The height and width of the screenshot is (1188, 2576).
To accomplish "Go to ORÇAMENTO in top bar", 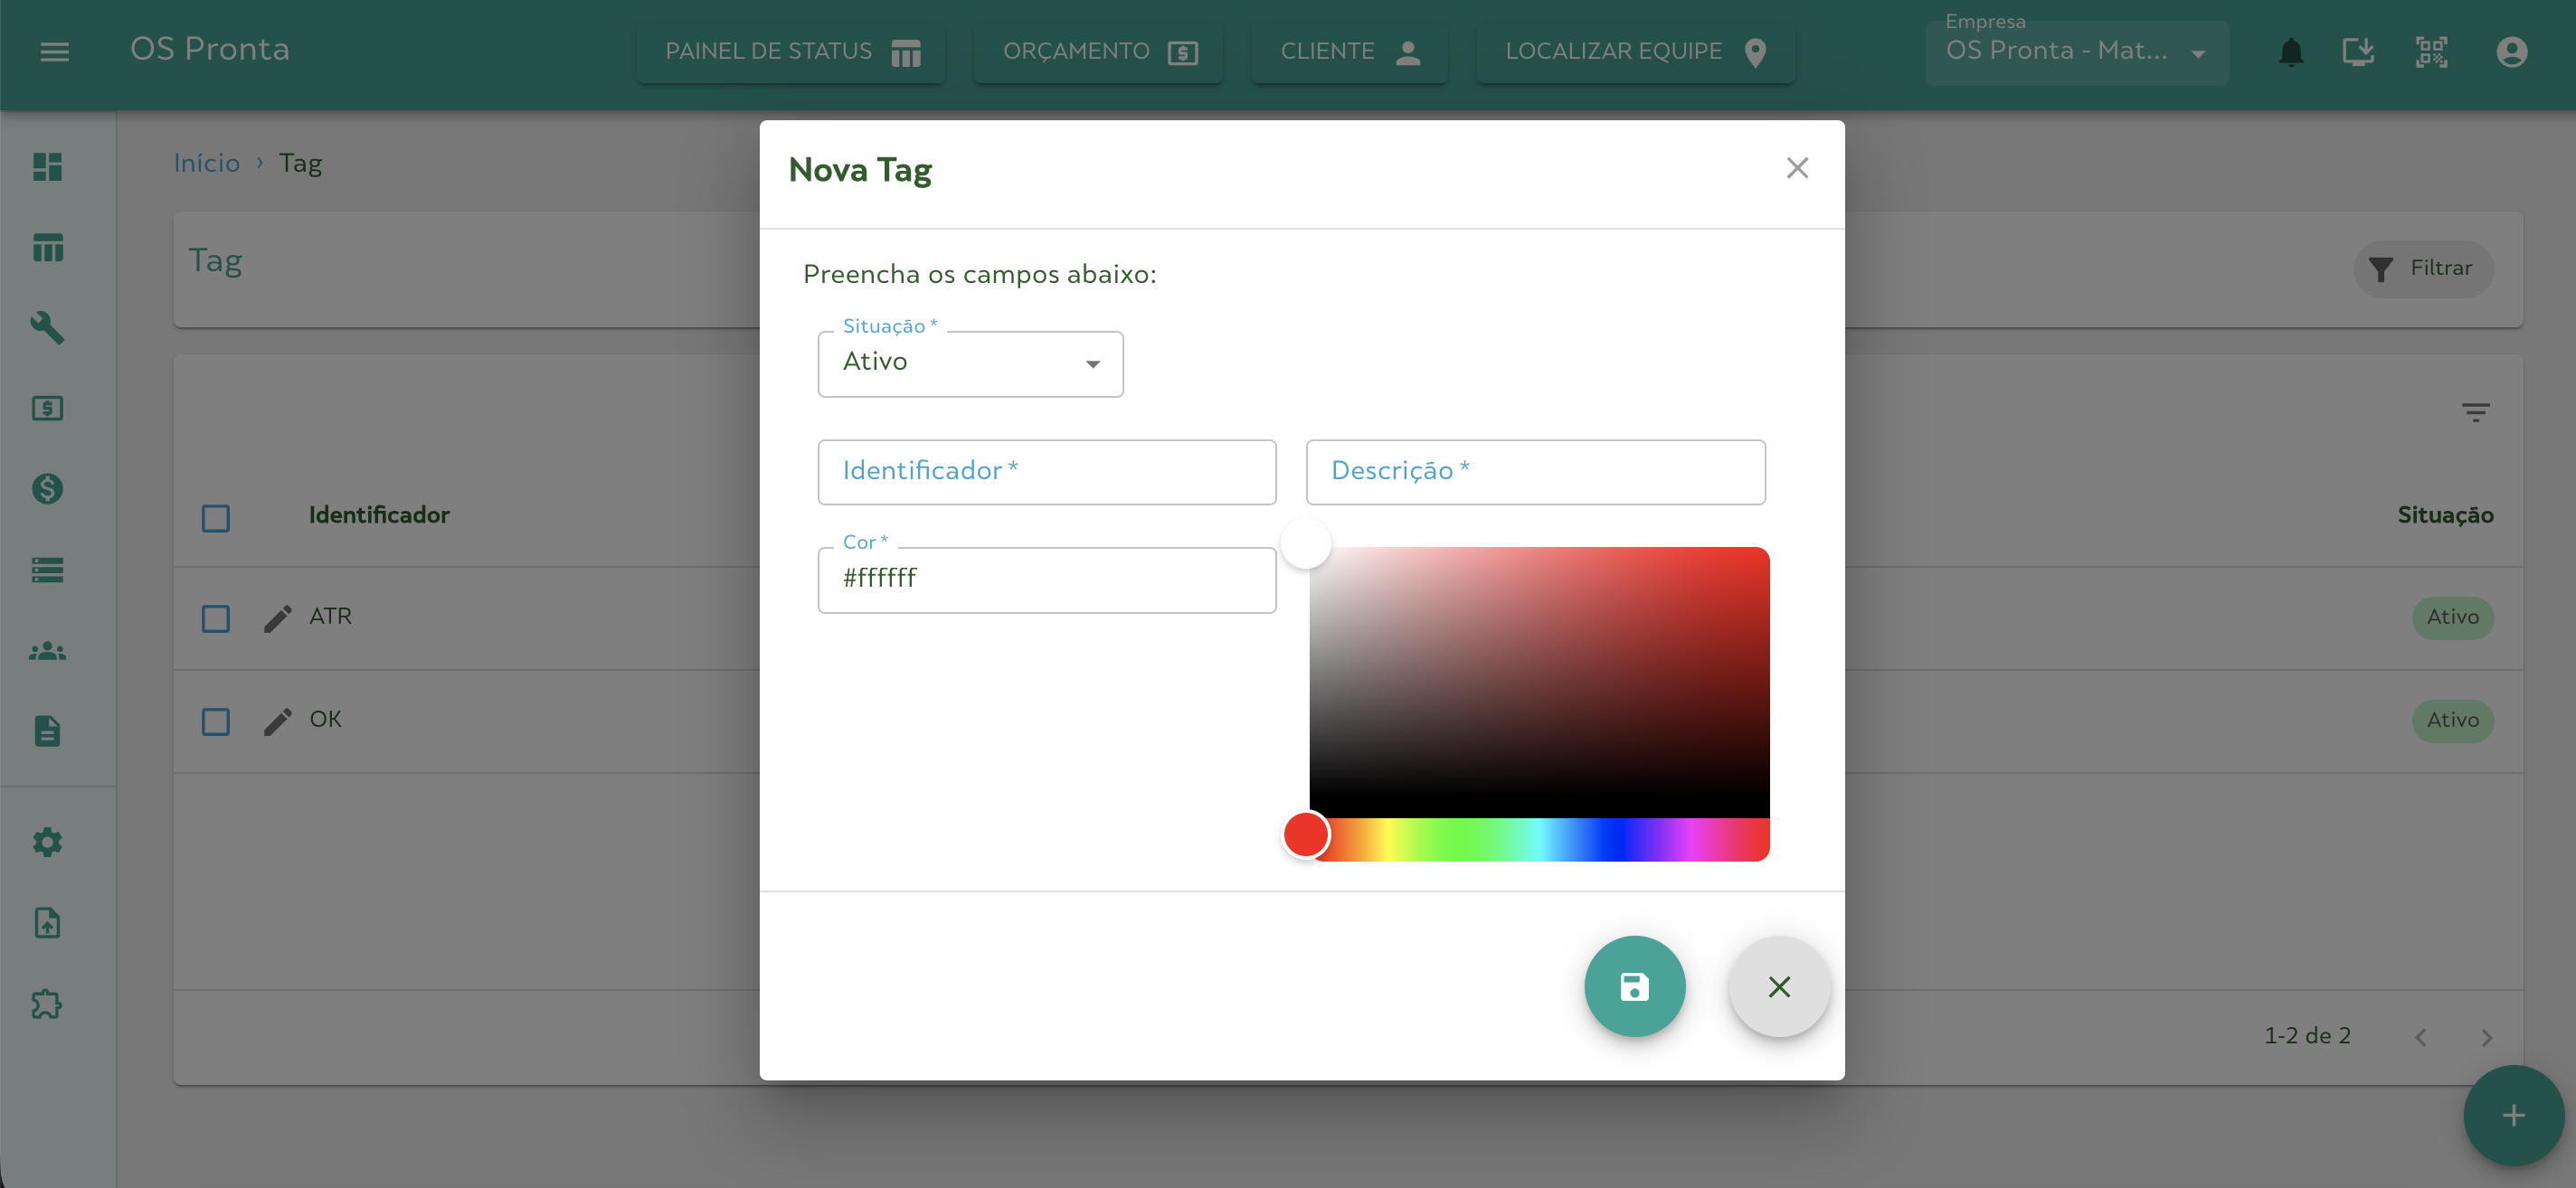I will (x=1098, y=52).
